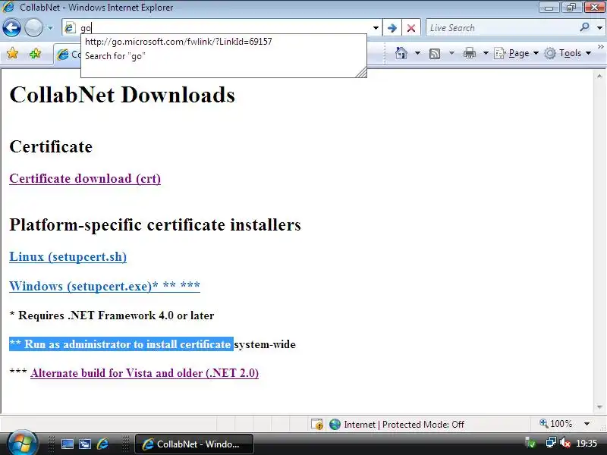This screenshot has height=455, width=607.
Task: Click the Add to Favorites icon
Action: coord(35,53)
